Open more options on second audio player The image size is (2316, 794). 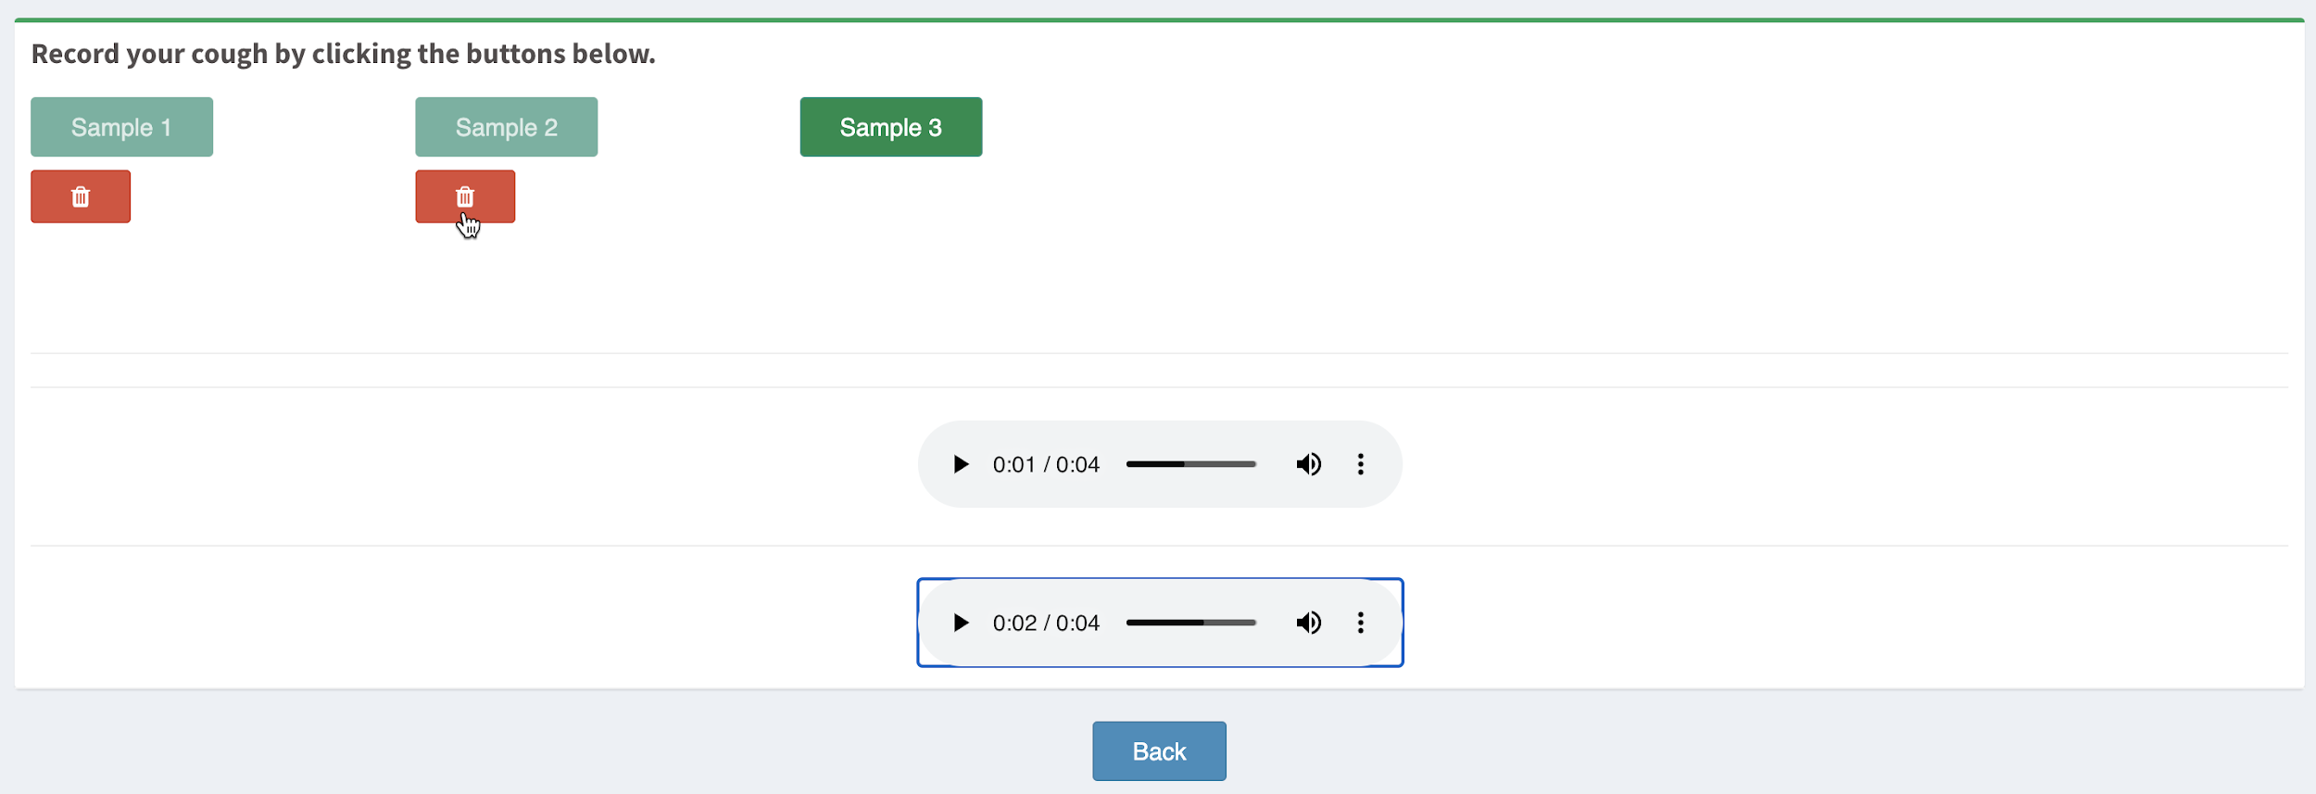click(1360, 623)
